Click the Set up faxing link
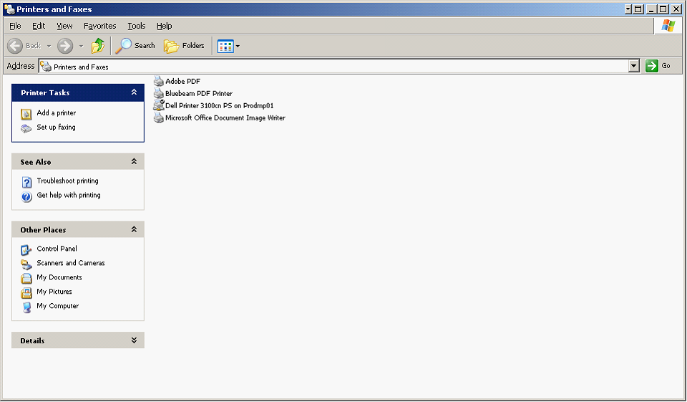This screenshot has height=402, width=687. (56, 128)
